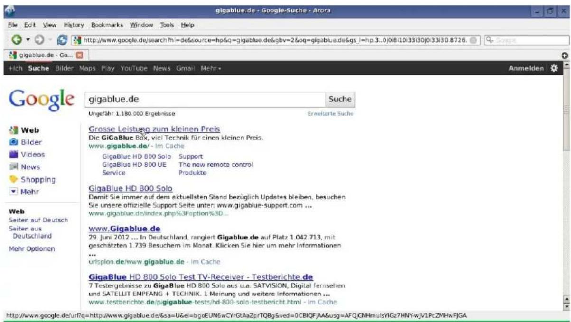Image resolution: width=571 pixels, height=322 pixels.
Task: Open GigaBlue HD 800 UE sitelink
Action: pyautogui.click(x=135, y=165)
